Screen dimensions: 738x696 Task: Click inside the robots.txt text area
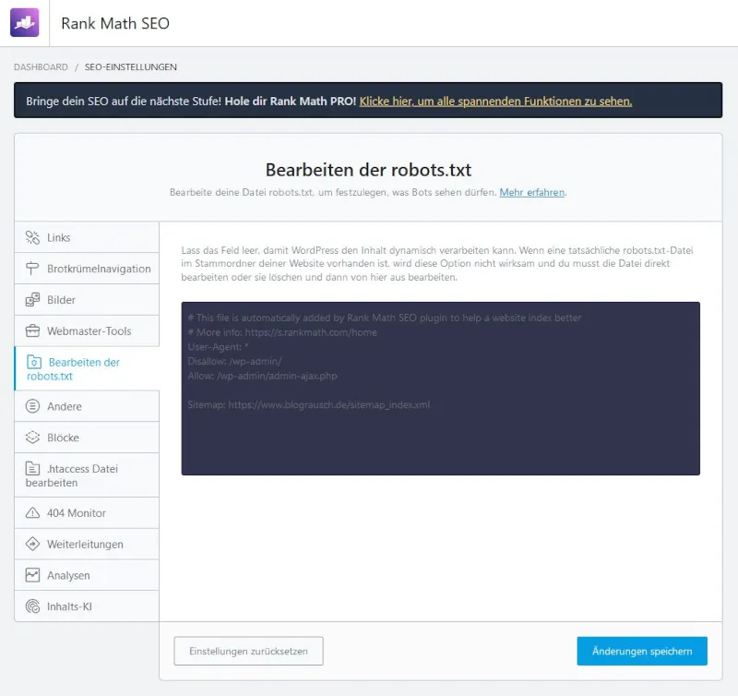tap(441, 389)
